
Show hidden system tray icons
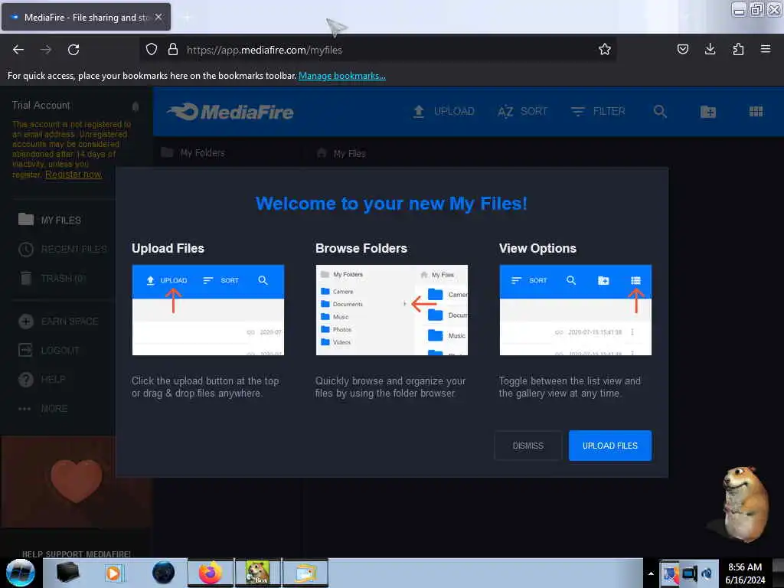(651, 573)
